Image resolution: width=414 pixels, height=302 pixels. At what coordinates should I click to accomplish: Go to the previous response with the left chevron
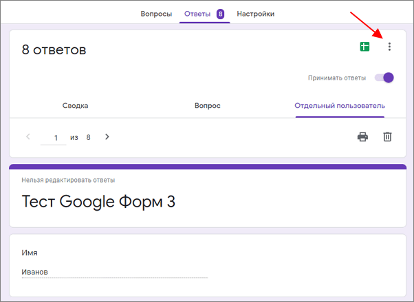click(x=28, y=137)
